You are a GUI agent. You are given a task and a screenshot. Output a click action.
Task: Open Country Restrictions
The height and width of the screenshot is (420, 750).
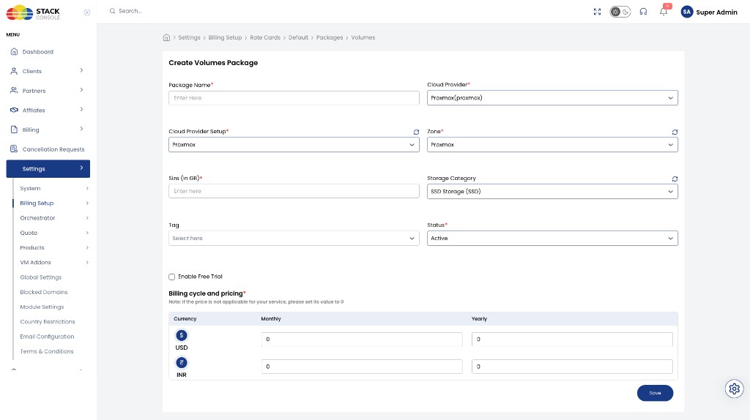48,321
